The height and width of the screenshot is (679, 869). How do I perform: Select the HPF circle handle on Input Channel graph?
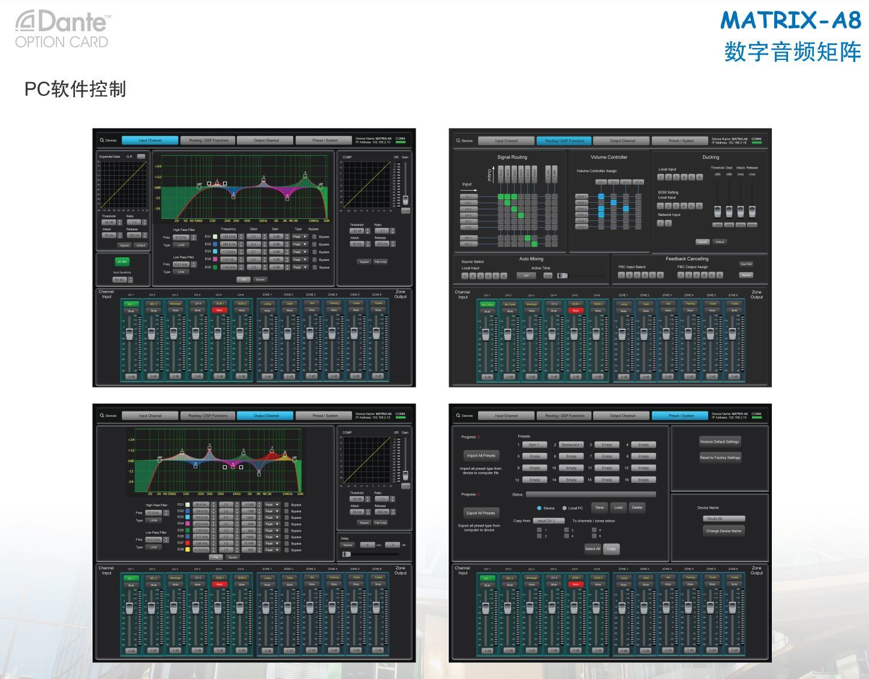click(199, 187)
